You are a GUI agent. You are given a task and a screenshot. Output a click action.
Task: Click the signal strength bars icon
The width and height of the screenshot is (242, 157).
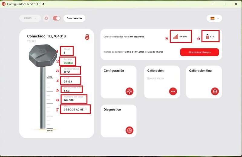[x=175, y=37]
